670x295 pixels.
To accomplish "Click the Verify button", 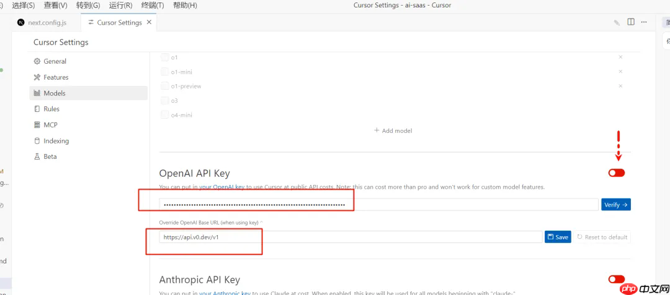I will [x=615, y=205].
